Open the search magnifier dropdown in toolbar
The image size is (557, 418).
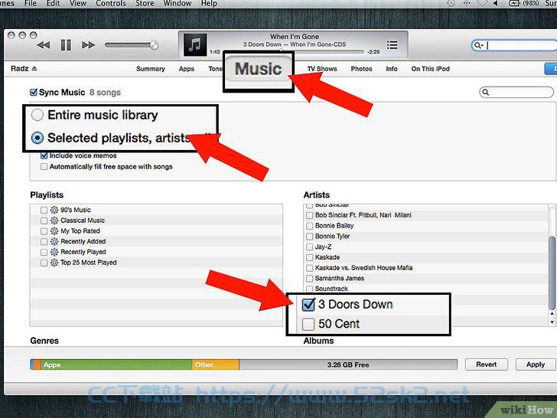click(478, 45)
